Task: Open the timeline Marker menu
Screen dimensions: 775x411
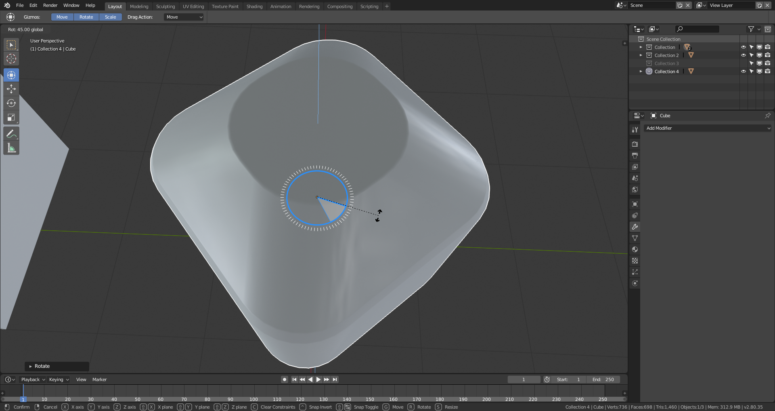Action: (99, 379)
